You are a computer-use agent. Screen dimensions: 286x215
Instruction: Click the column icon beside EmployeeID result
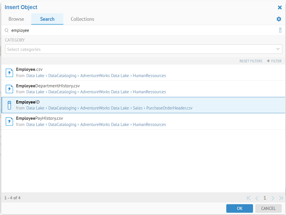9,105
